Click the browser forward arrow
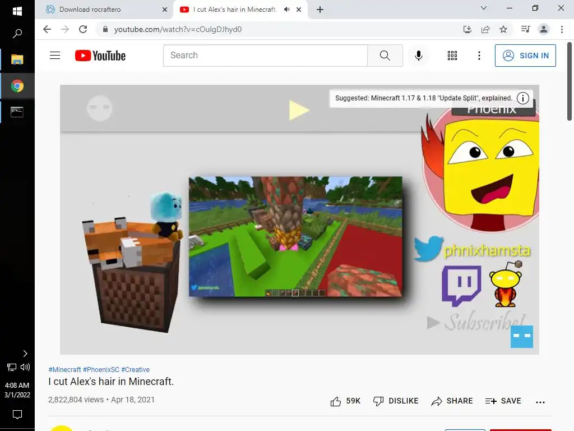Viewport: 574px width, 431px height. click(65, 29)
